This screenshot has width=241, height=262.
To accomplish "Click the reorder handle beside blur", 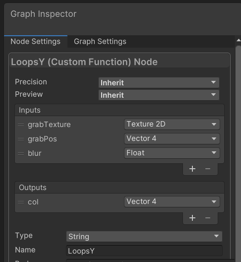I will [21, 153].
